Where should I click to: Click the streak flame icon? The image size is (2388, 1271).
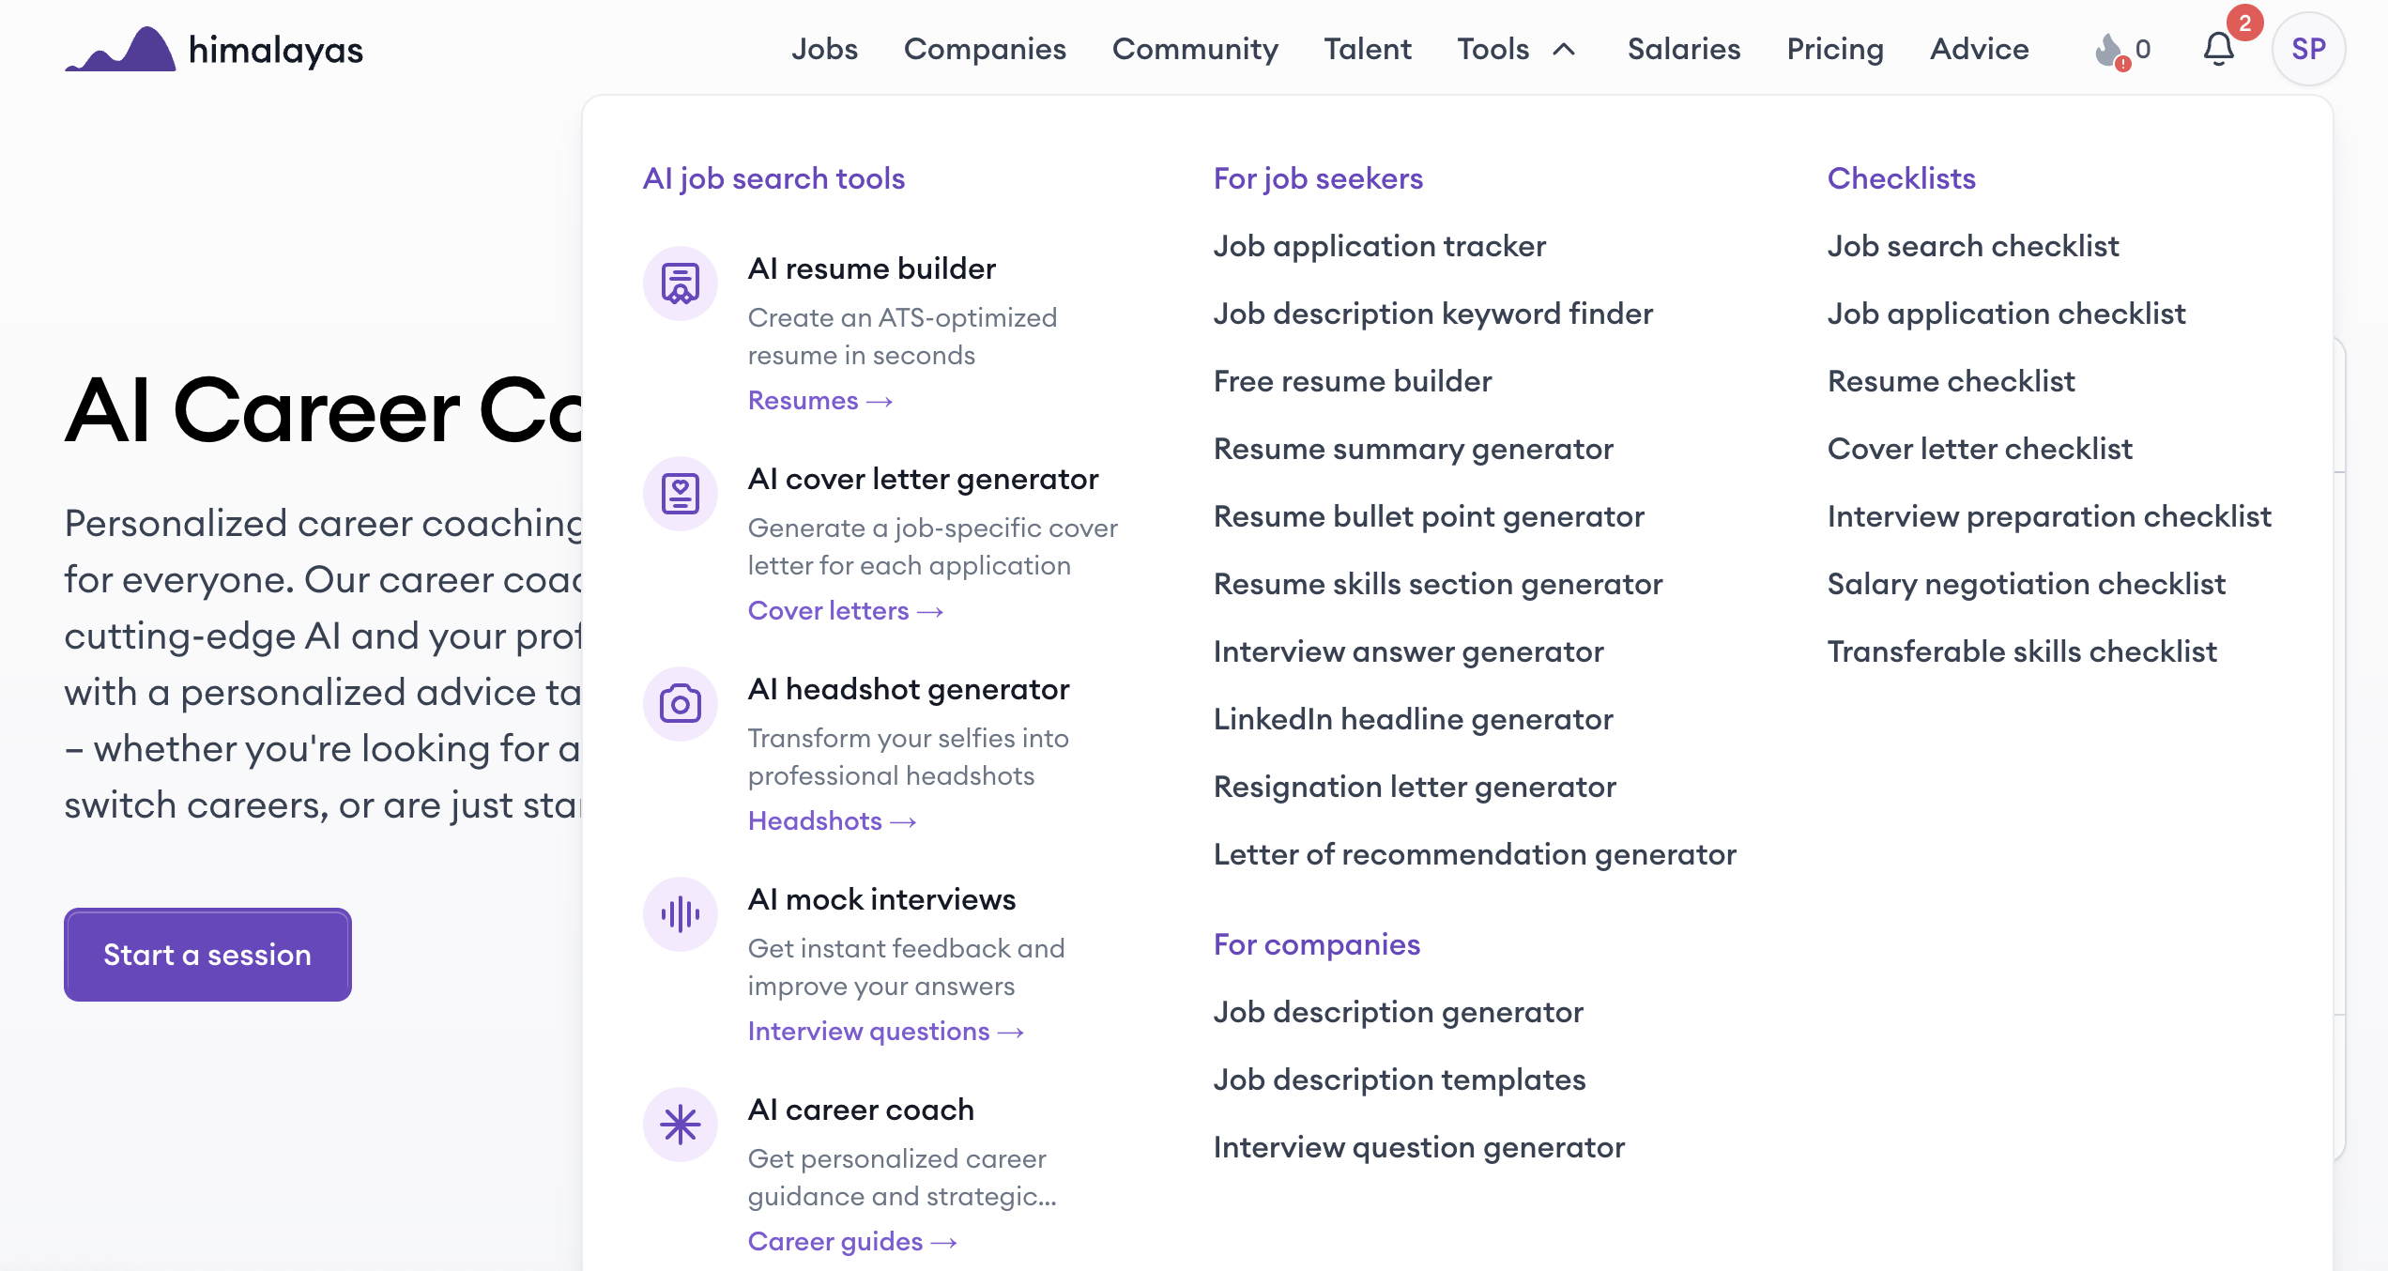tap(2109, 50)
